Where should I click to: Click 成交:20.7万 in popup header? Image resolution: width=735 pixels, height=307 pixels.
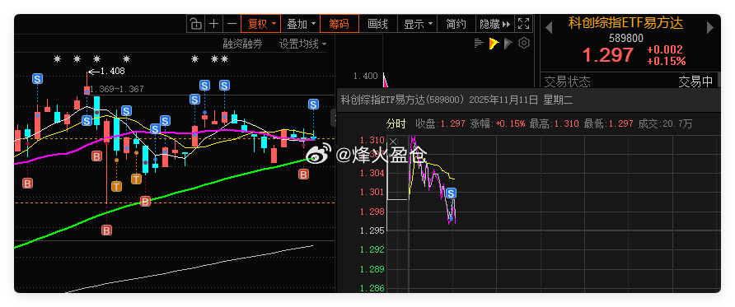click(666, 123)
